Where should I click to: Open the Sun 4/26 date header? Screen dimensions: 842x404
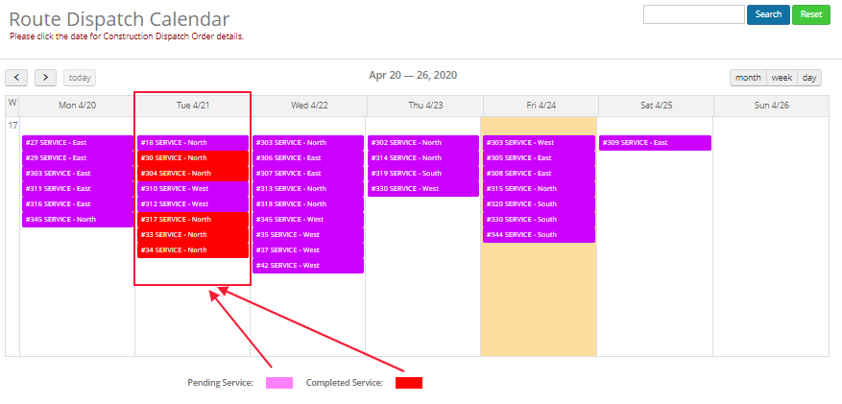pos(772,106)
